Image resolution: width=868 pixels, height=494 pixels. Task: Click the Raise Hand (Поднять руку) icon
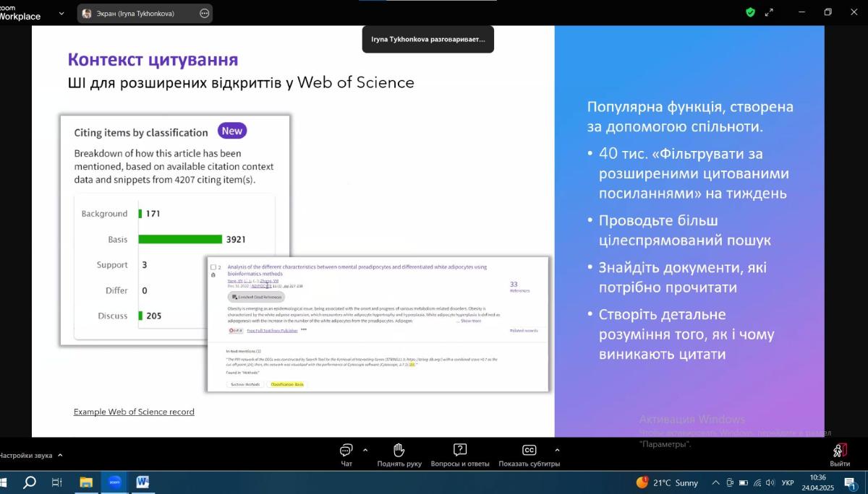[x=399, y=451]
